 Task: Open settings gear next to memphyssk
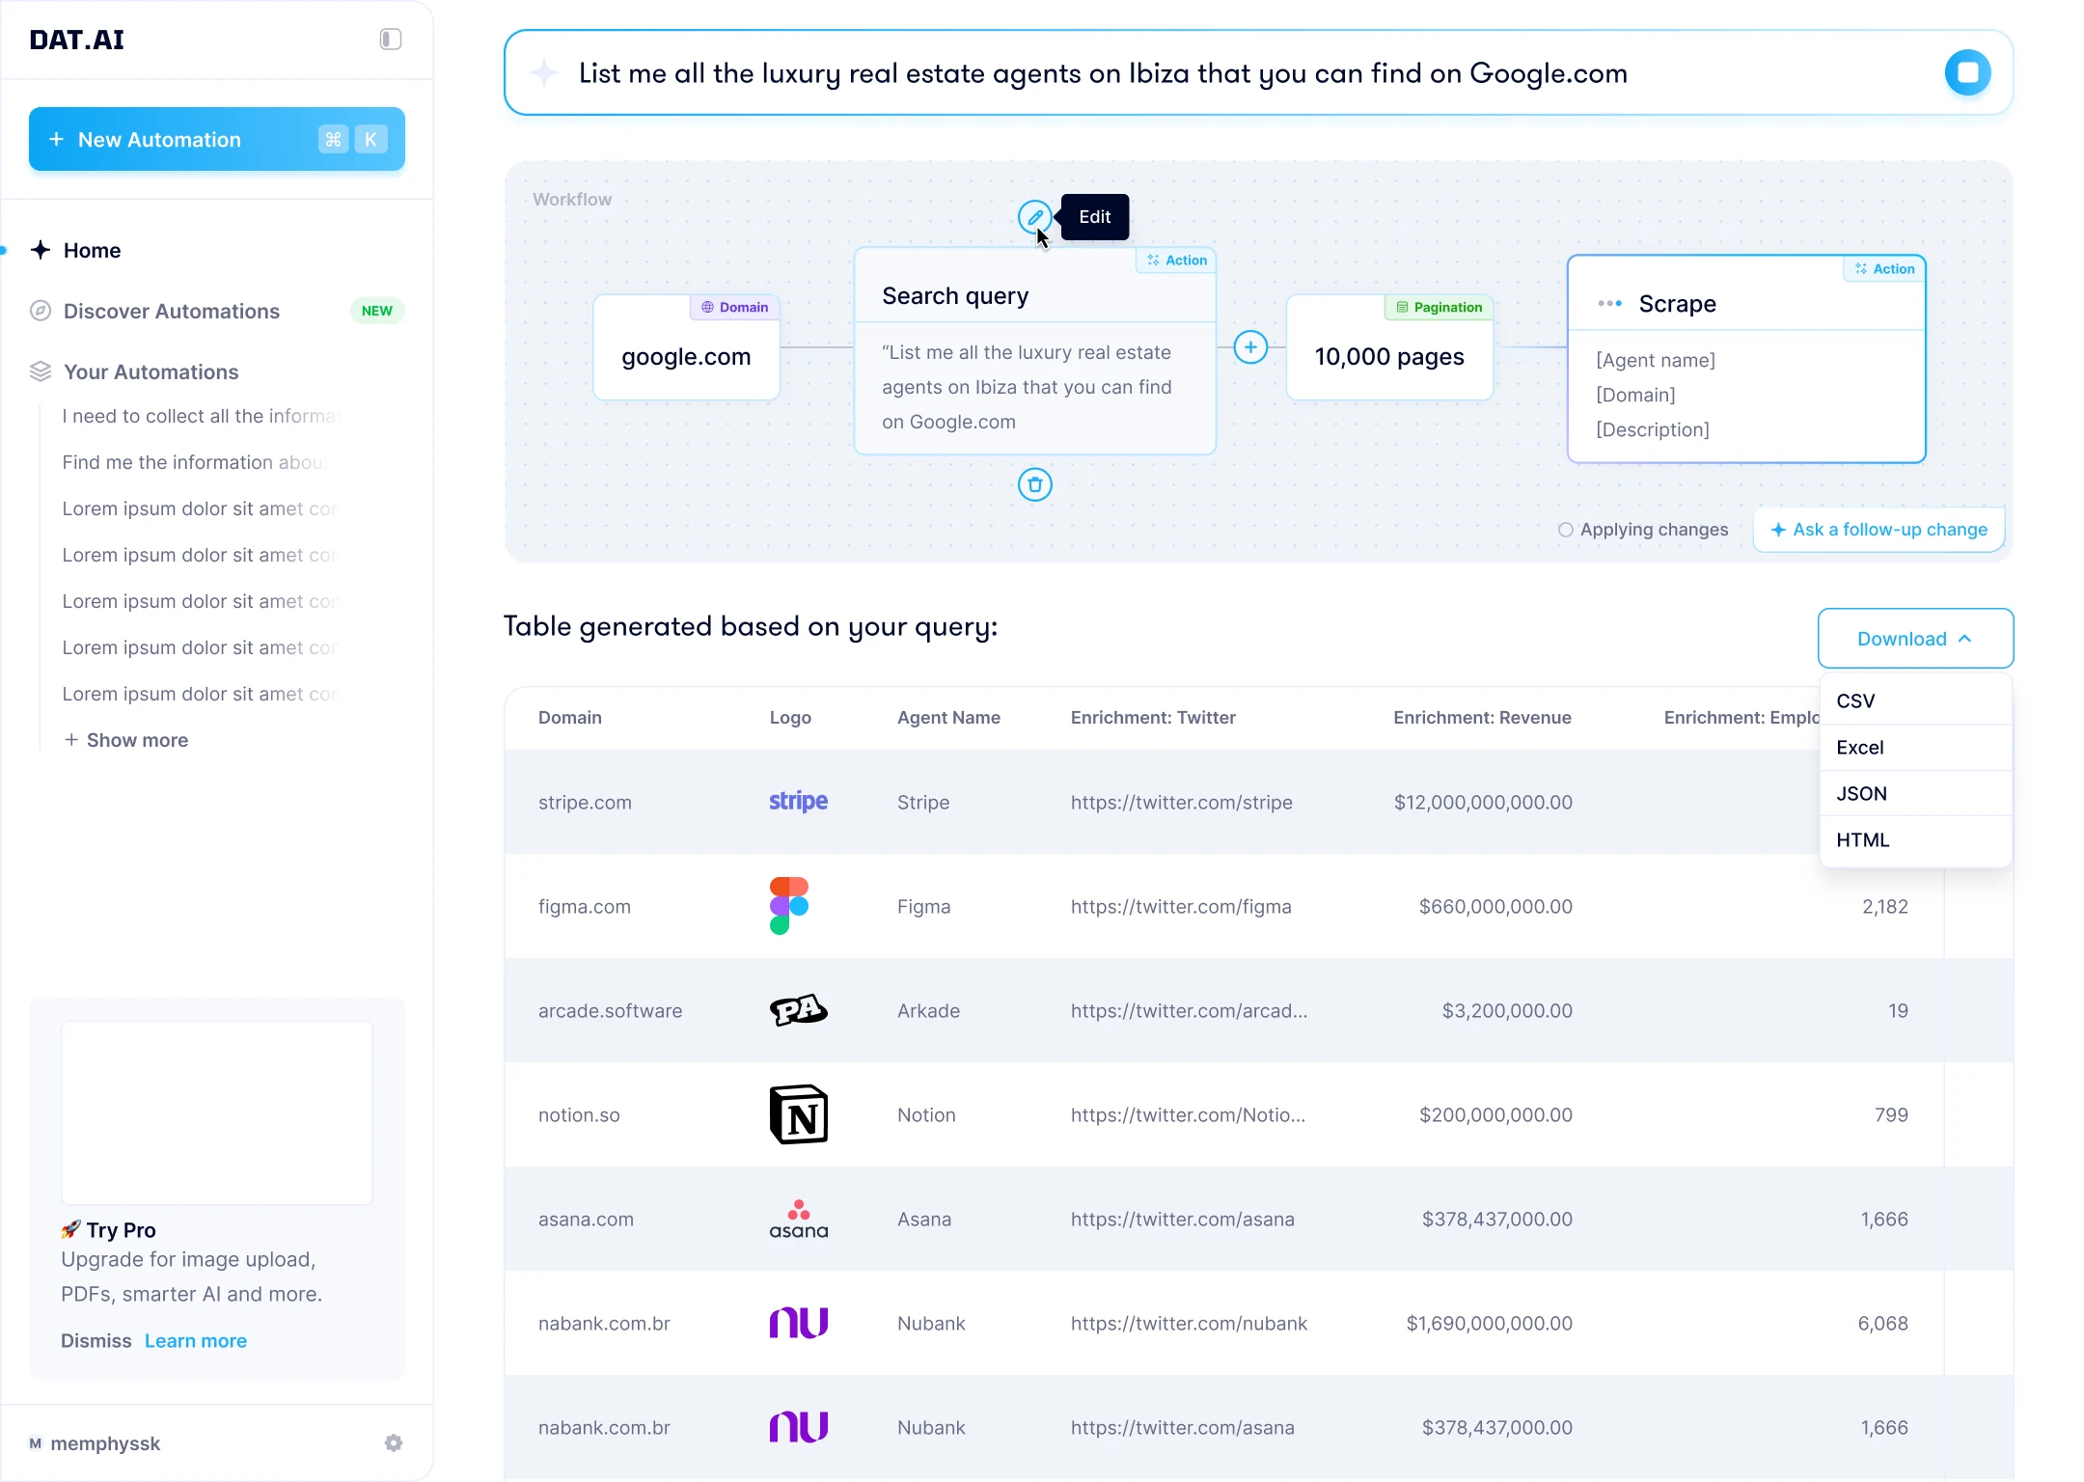[x=394, y=1442]
